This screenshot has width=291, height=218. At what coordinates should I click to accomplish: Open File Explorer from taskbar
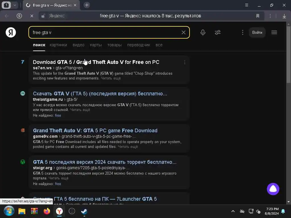pos(22,211)
